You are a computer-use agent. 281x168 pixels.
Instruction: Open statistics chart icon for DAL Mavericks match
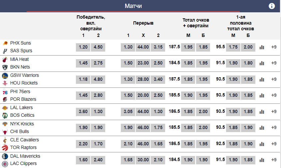(x=262, y=160)
